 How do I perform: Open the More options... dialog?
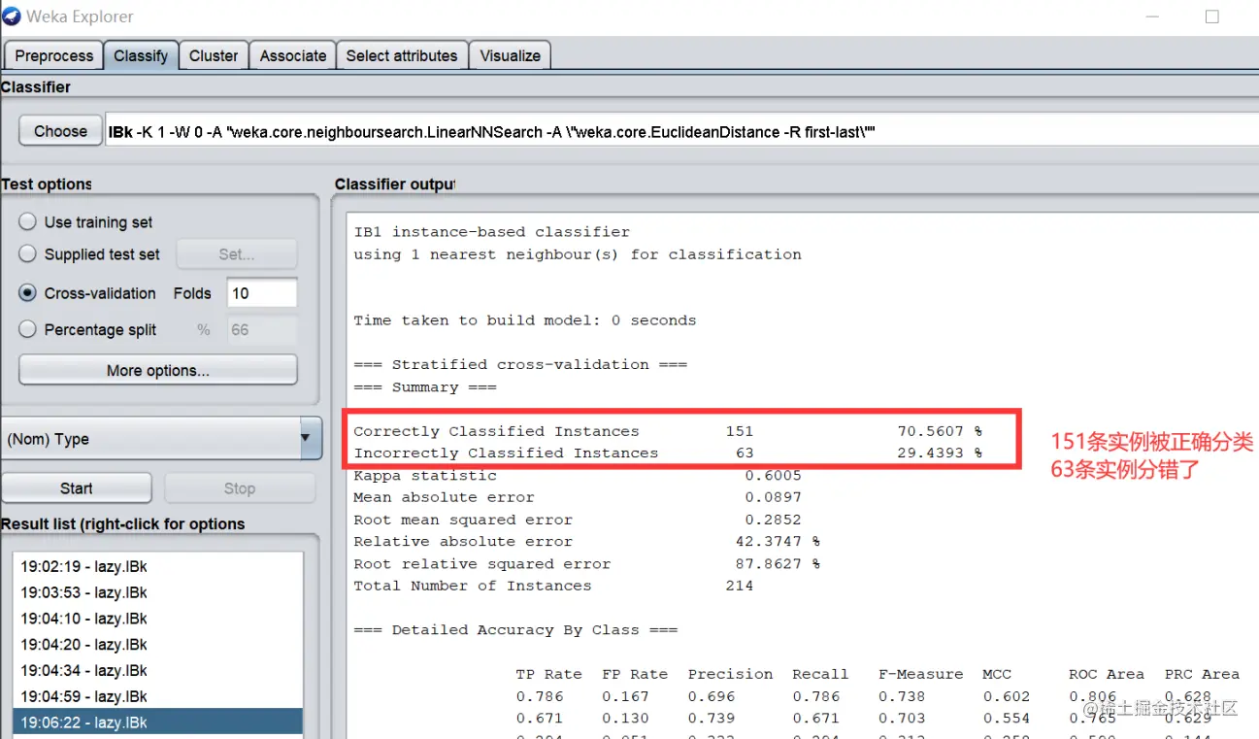[x=158, y=370]
